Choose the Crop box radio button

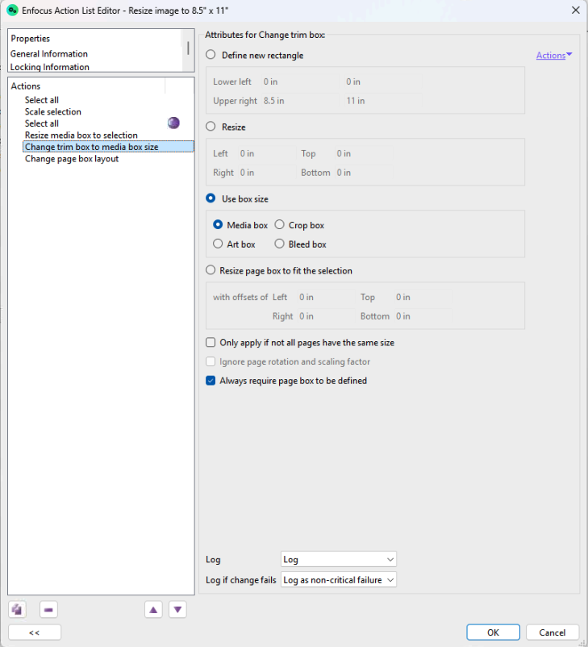[280, 225]
